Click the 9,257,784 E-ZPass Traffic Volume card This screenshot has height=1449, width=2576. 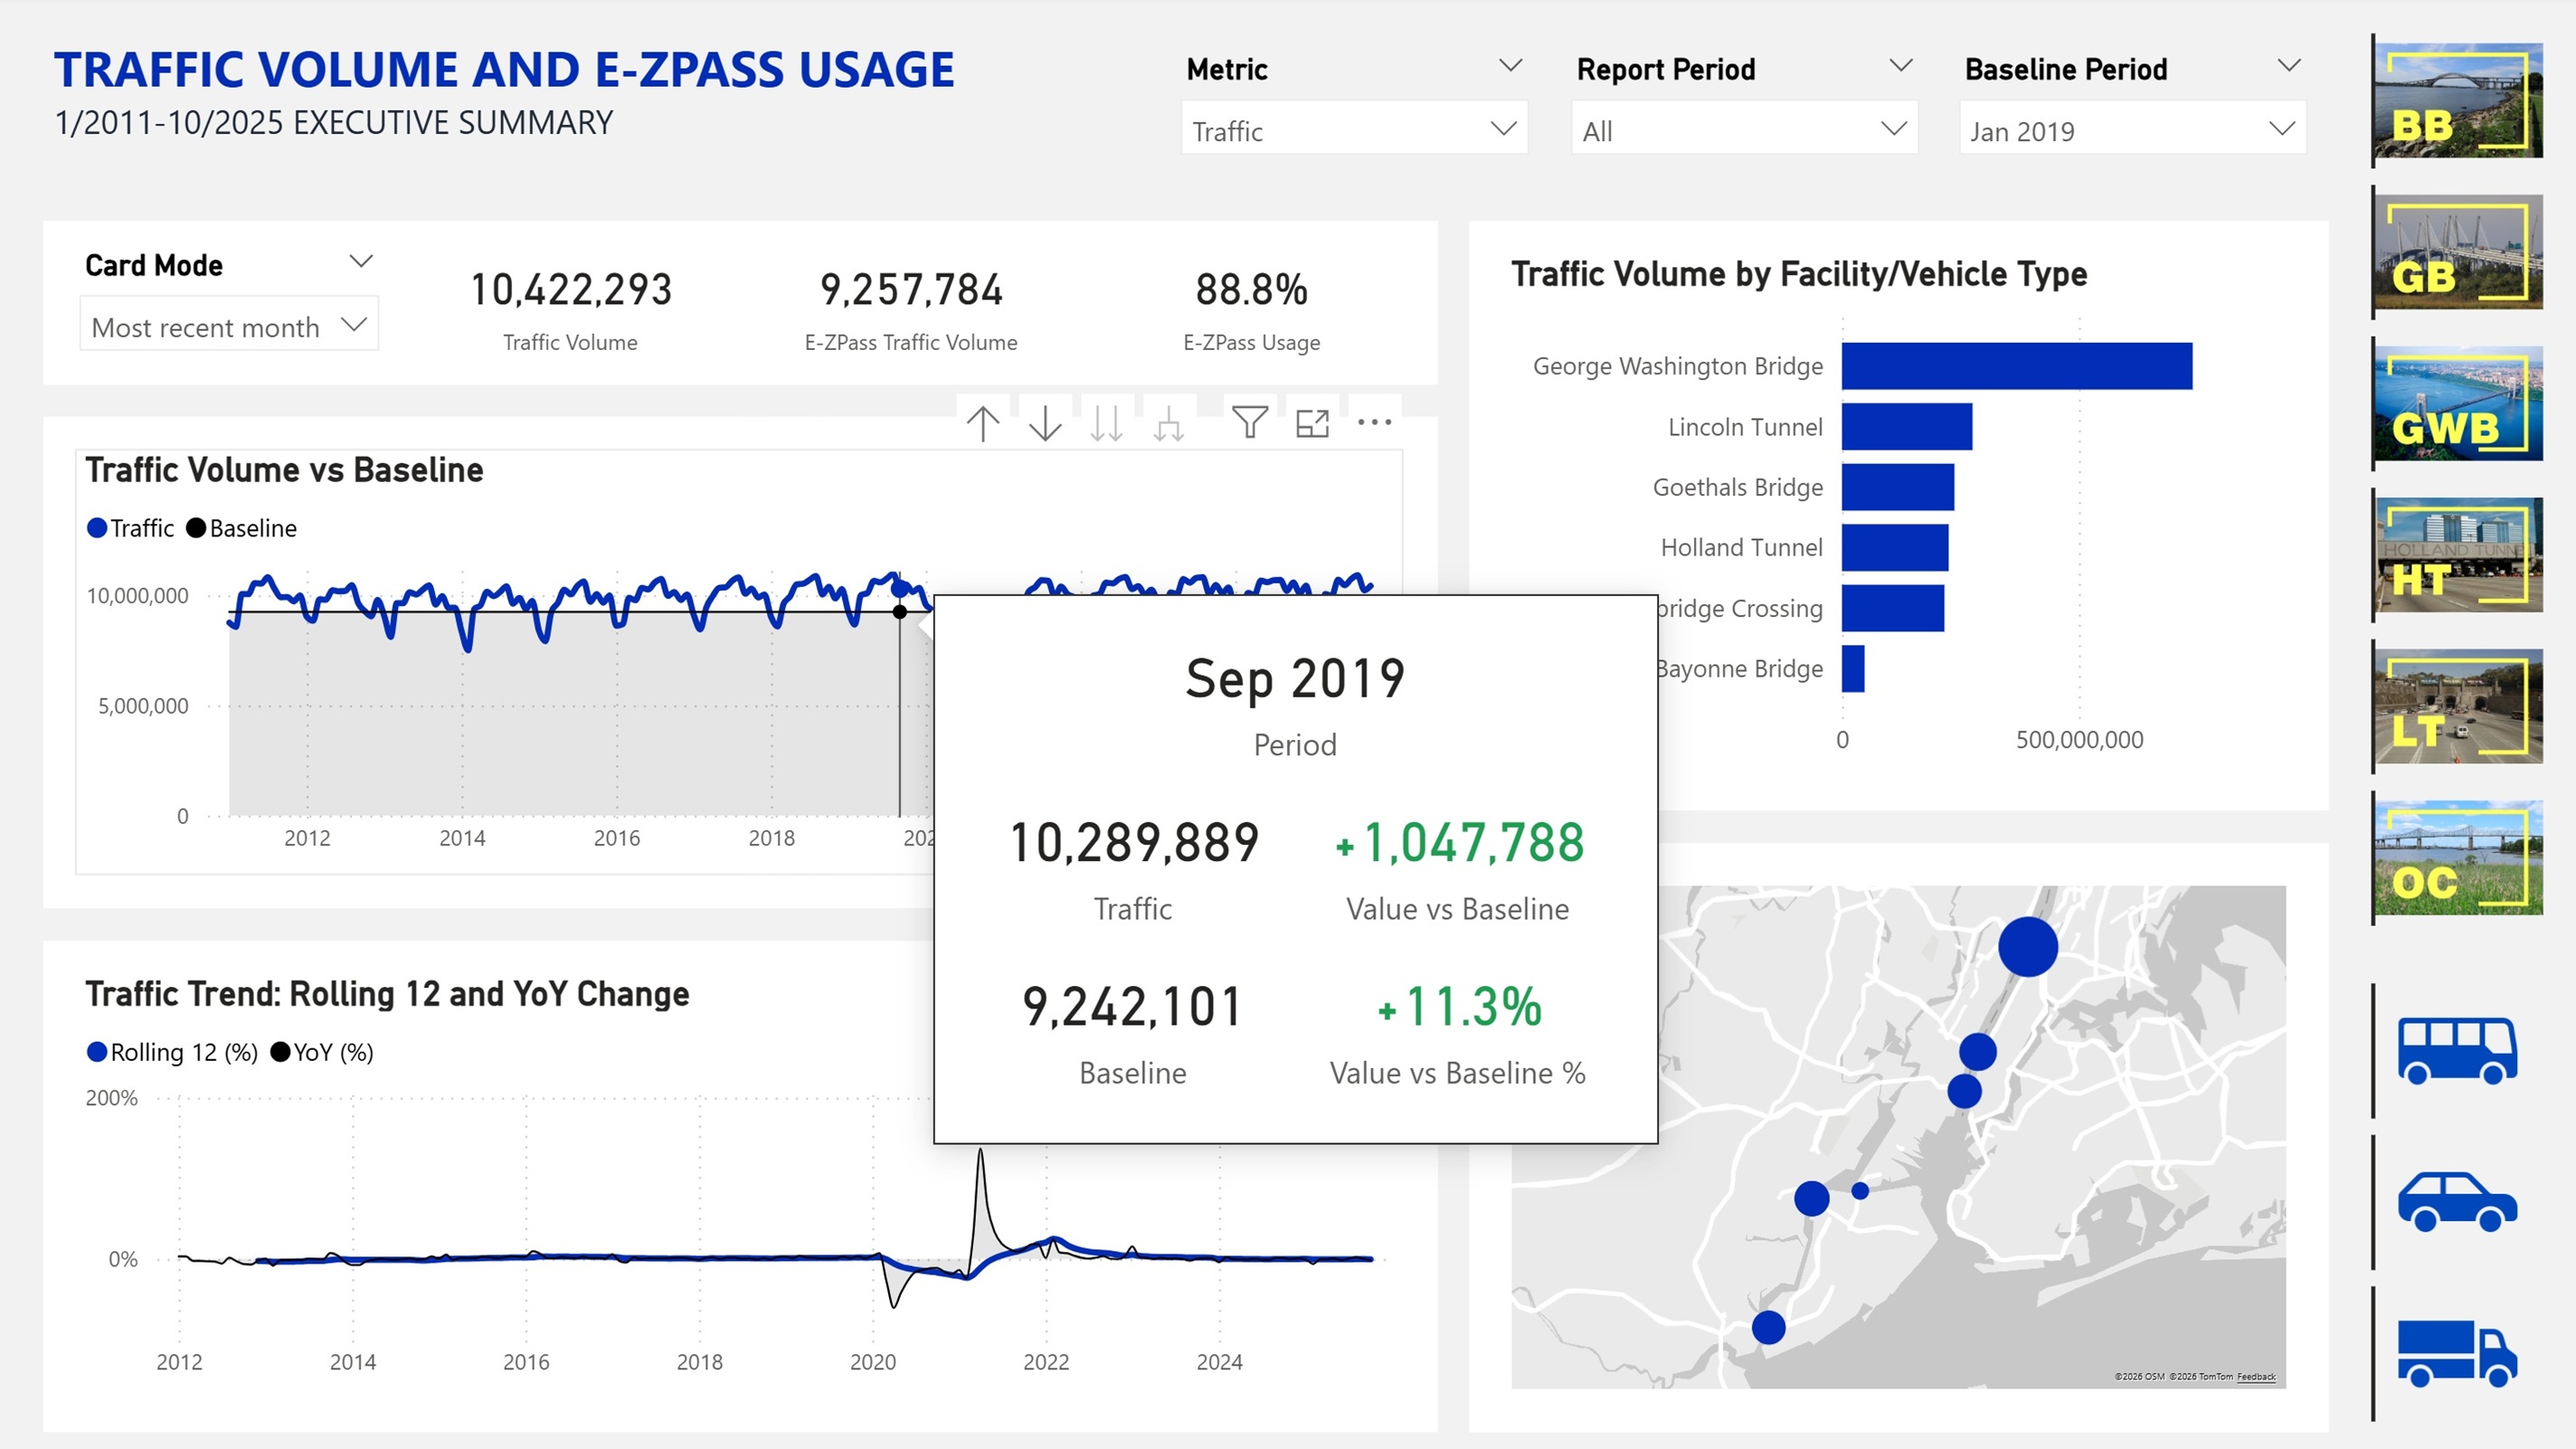coord(911,309)
